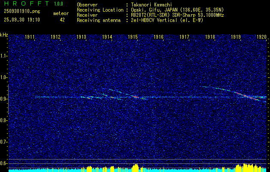Click the version number 1.0.0
The width and height of the screenshot is (270, 172).
click(58, 4)
